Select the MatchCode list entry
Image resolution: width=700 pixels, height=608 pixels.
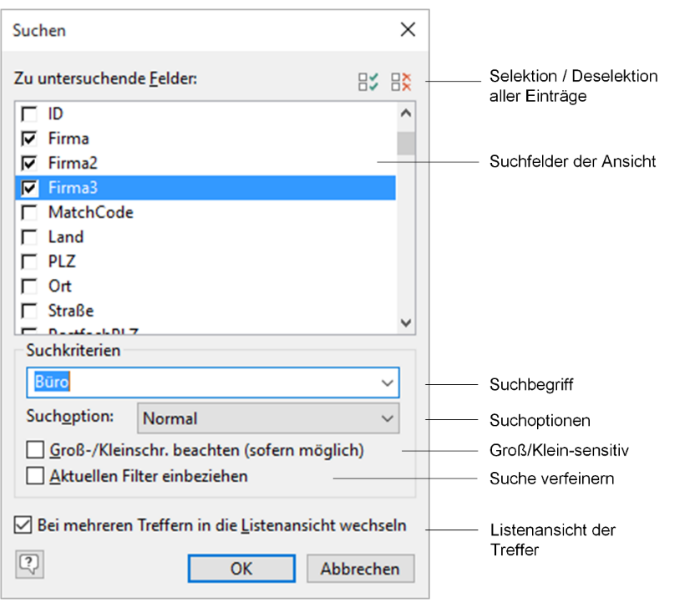point(90,212)
